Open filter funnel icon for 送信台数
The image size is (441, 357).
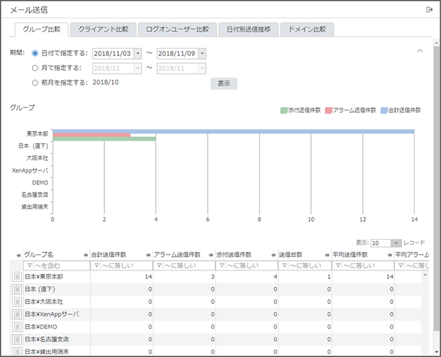(284, 265)
